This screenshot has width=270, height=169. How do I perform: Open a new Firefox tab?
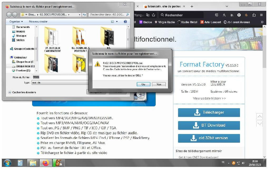point(192,6)
